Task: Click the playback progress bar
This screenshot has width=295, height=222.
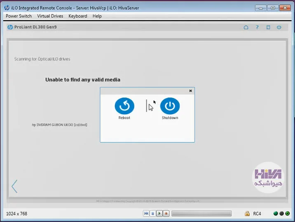Action: 201,213
